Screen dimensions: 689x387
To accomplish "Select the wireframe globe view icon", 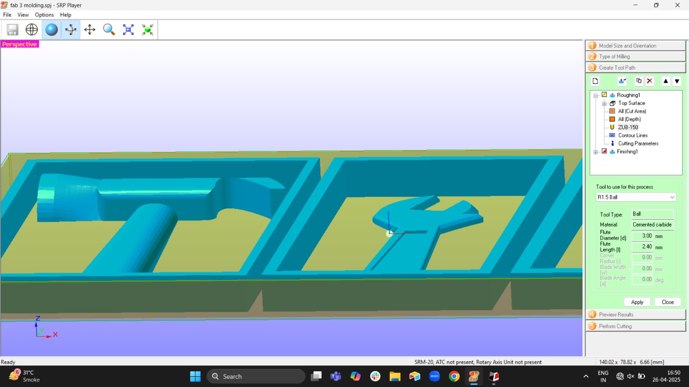I will pos(32,30).
